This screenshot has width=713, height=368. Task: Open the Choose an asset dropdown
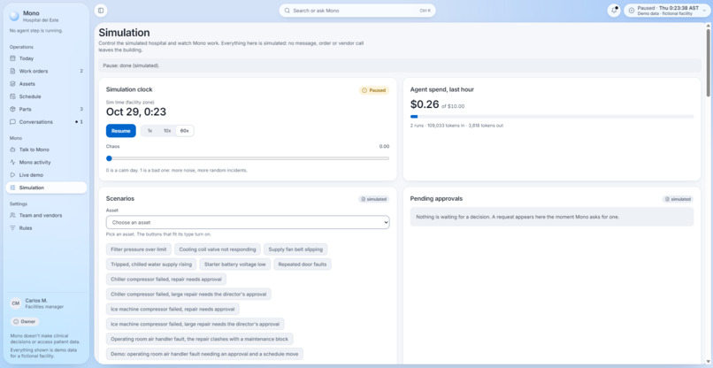(x=248, y=222)
